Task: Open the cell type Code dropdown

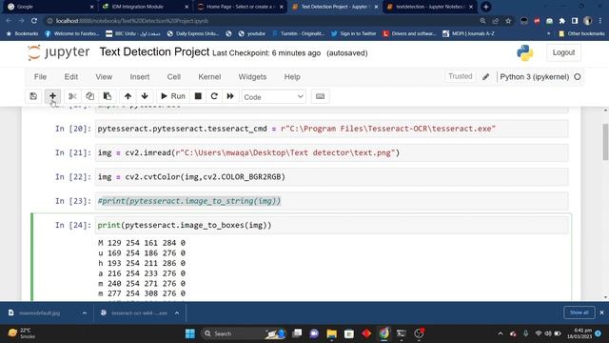Action: (x=273, y=97)
